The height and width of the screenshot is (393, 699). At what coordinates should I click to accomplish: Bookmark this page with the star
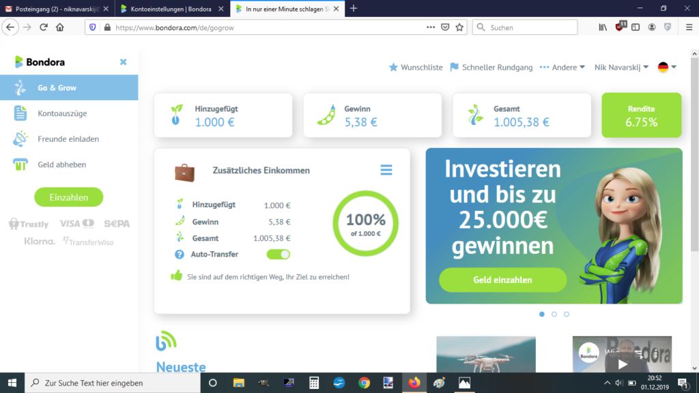pyautogui.click(x=459, y=27)
